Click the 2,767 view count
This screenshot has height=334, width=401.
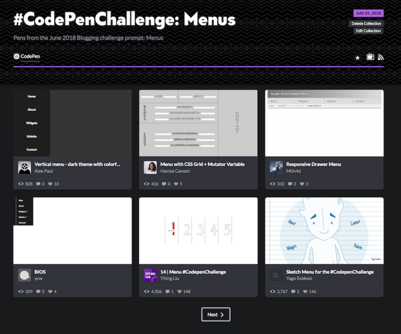[x=282, y=292]
